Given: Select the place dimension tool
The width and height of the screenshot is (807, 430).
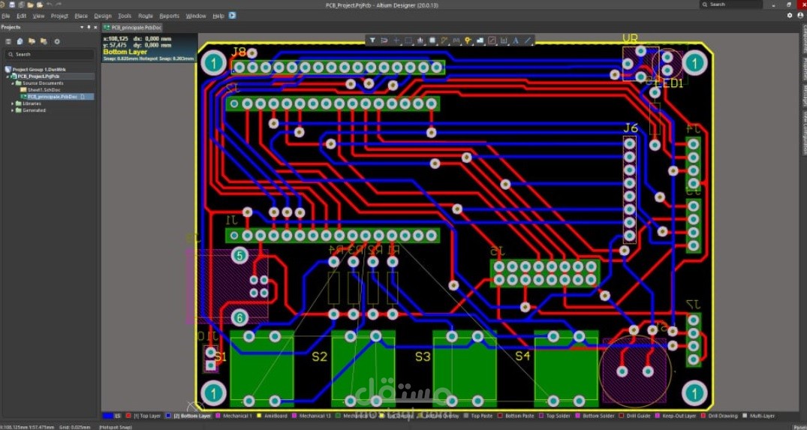Looking at the screenshot, I should [504, 40].
